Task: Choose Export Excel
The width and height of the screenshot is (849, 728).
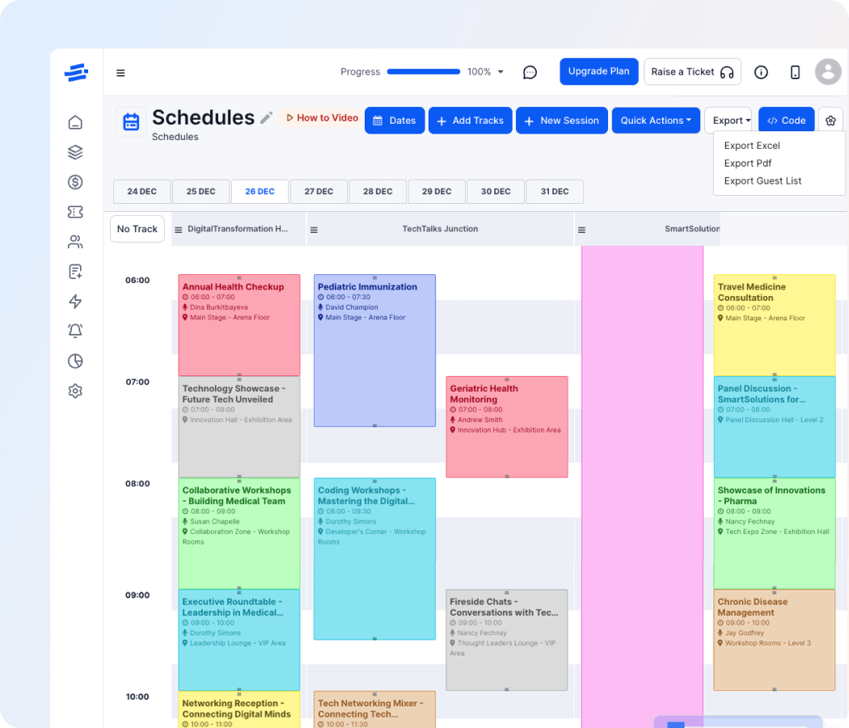Action: 751,146
